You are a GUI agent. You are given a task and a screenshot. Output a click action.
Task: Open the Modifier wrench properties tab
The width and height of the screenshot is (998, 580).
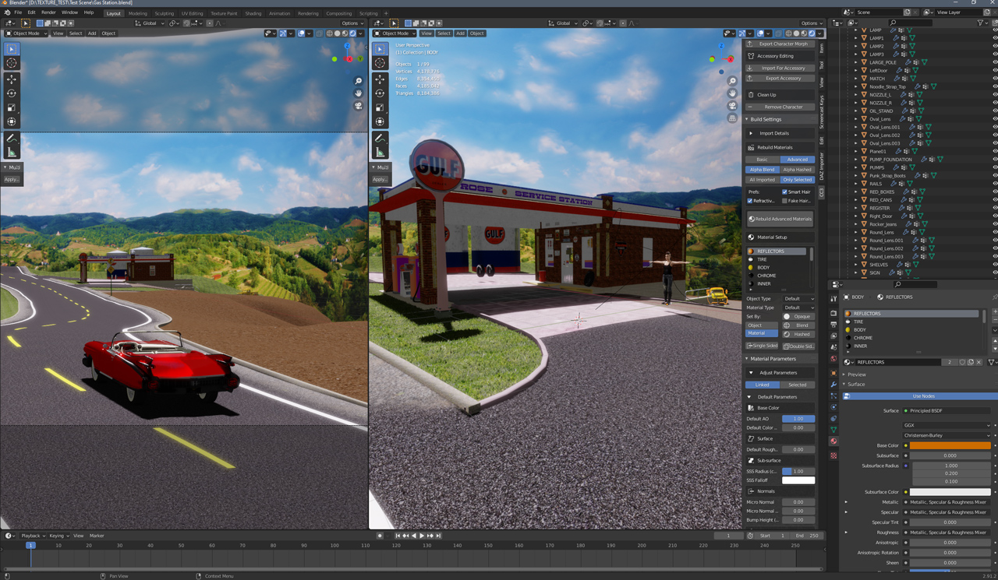point(833,385)
